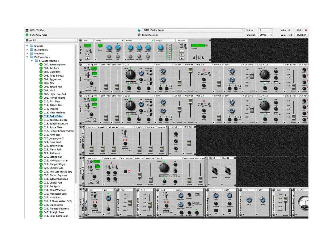Click the Reverb size knob
This screenshot has height=247, width=332.
point(130,48)
